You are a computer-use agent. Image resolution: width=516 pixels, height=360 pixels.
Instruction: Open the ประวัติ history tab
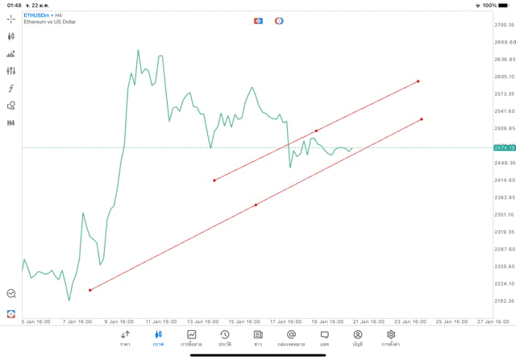tap(224, 337)
